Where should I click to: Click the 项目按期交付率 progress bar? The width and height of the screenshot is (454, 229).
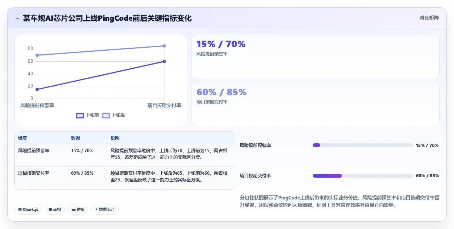tap(363, 176)
